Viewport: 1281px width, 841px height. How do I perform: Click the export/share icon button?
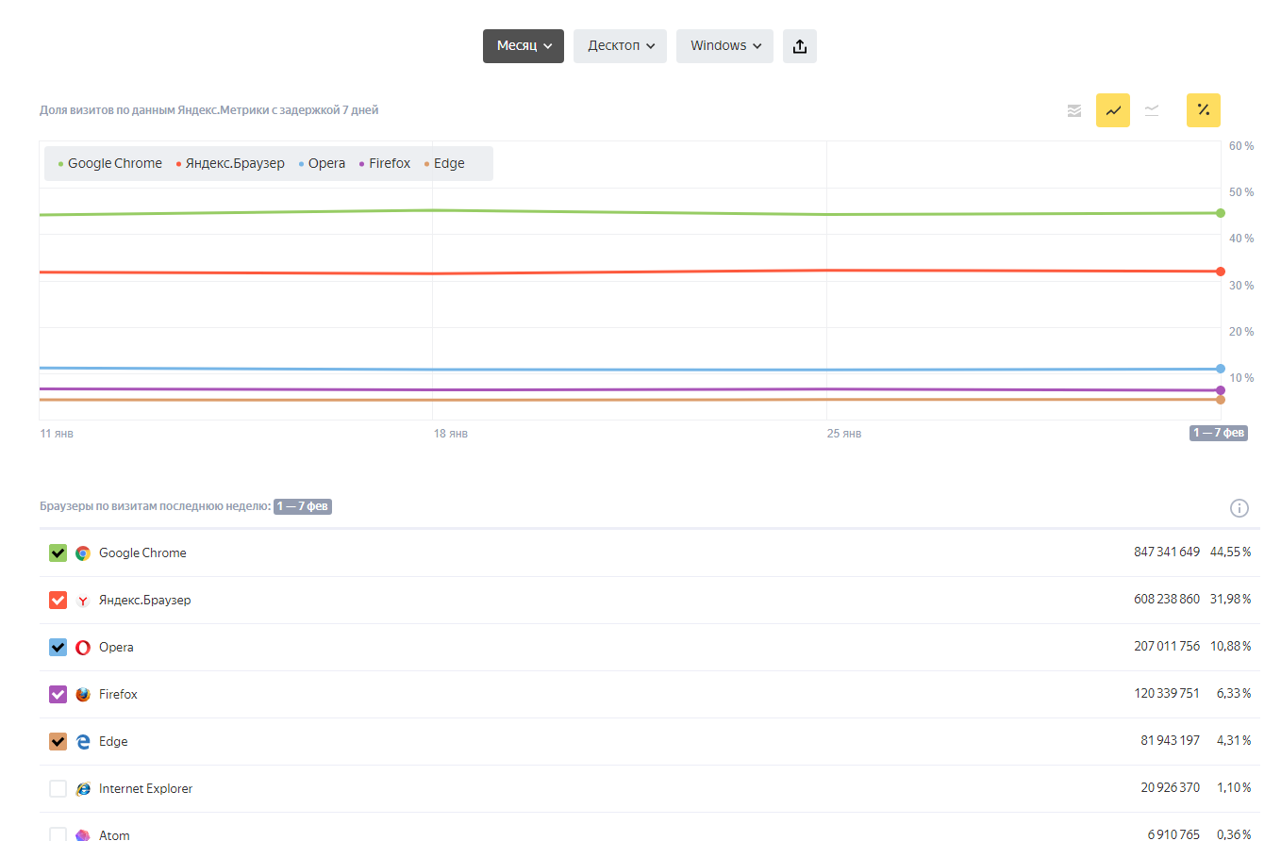tap(800, 46)
